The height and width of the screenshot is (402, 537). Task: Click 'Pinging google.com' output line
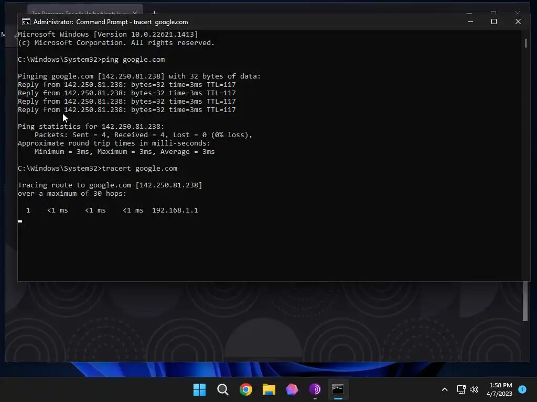[x=139, y=76]
